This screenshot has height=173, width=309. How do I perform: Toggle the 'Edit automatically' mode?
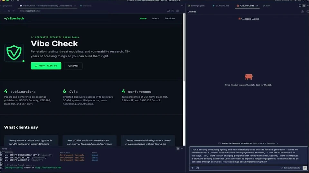(x=290, y=168)
